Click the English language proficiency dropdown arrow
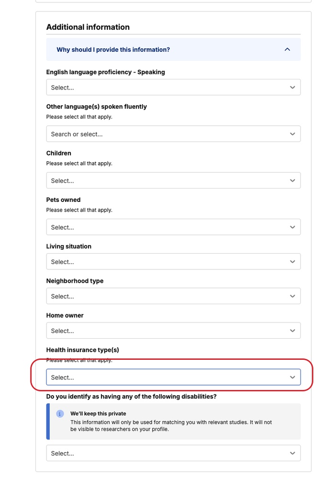This screenshot has width=322, height=478. (x=292, y=88)
